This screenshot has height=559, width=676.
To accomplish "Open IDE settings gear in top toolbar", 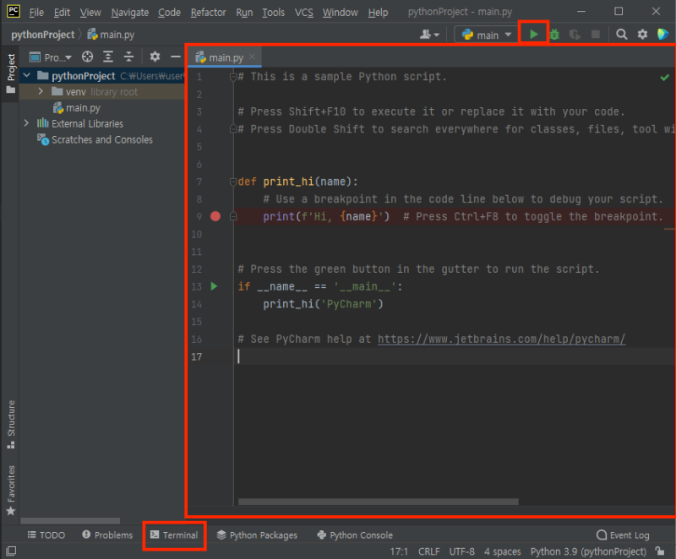I will click(x=642, y=35).
